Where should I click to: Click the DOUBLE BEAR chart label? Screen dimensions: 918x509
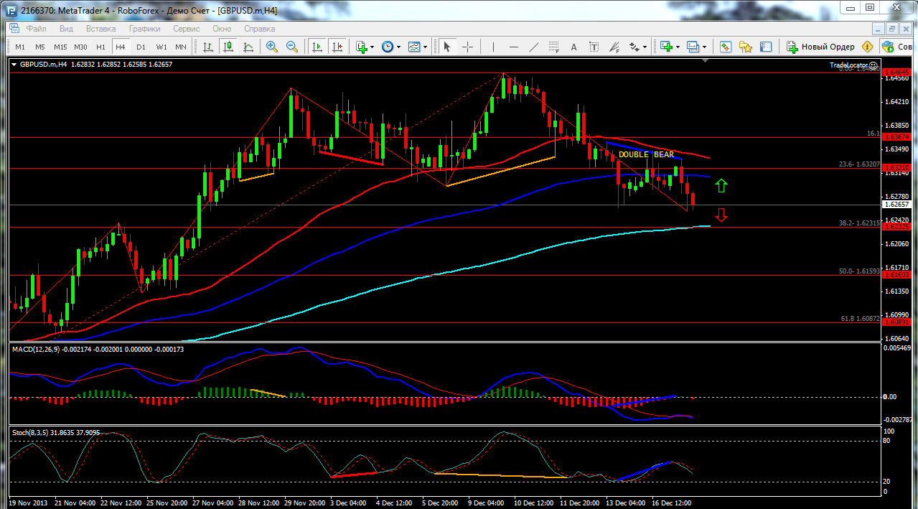646,154
